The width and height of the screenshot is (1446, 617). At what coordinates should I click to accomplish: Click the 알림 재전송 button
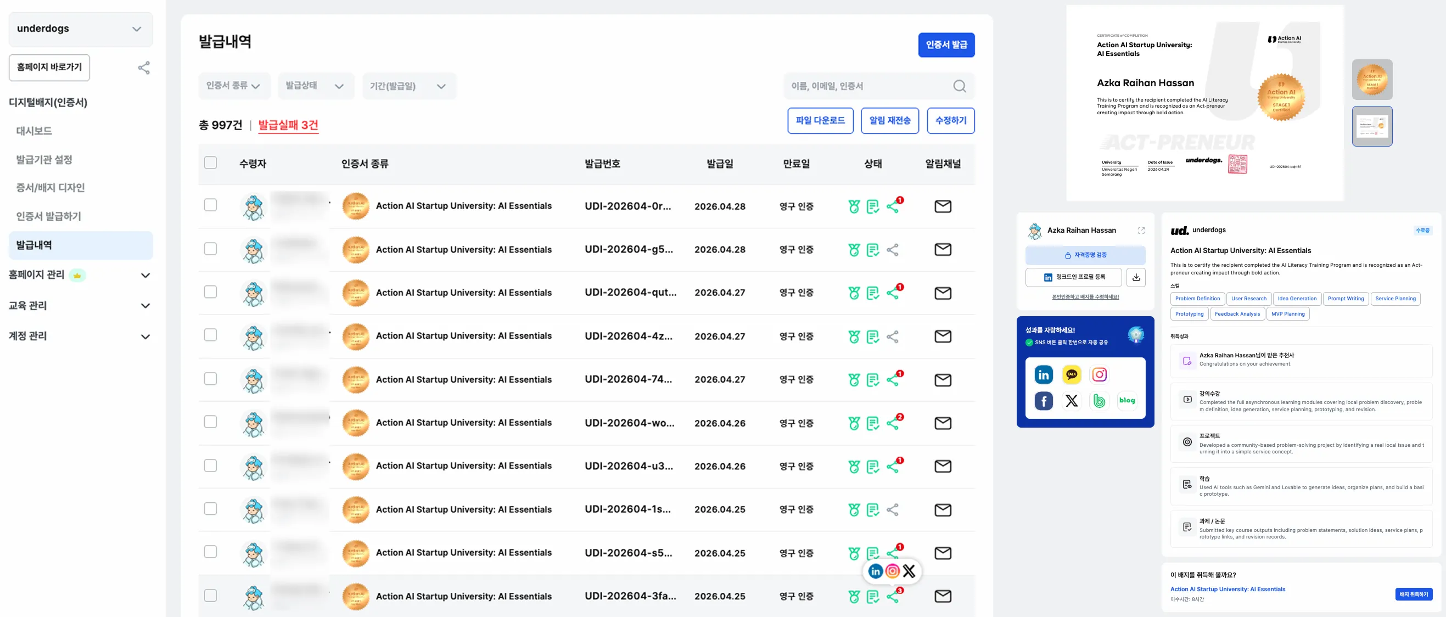[890, 121]
